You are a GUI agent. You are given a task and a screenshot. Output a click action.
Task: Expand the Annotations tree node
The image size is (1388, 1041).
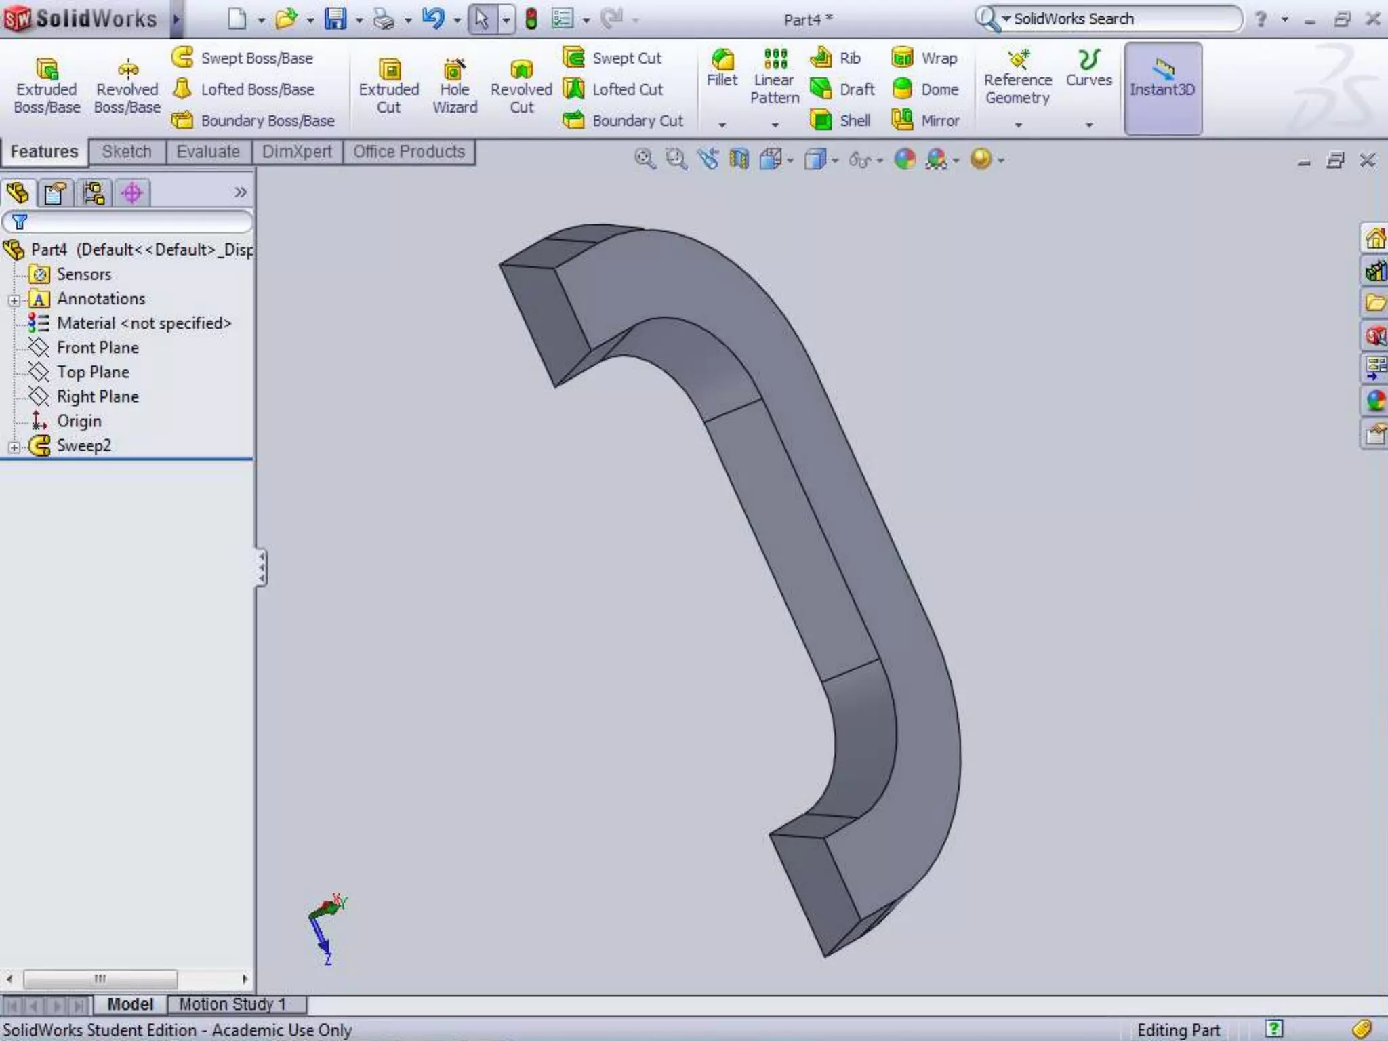click(14, 300)
